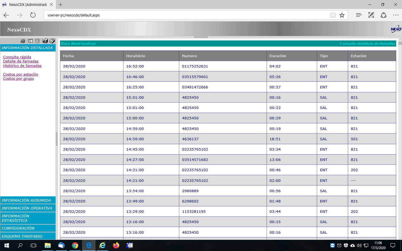Click the browser forward arrow
Image resolution: width=402 pixels, height=251 pixels.
point(20,15)
